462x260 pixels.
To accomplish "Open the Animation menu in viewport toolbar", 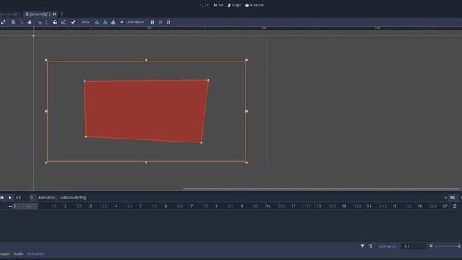I will tap(136, 22).
